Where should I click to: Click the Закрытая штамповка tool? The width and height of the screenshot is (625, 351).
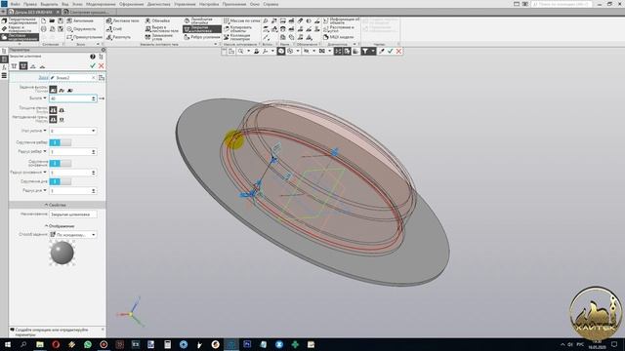click(x=202, y=29)
